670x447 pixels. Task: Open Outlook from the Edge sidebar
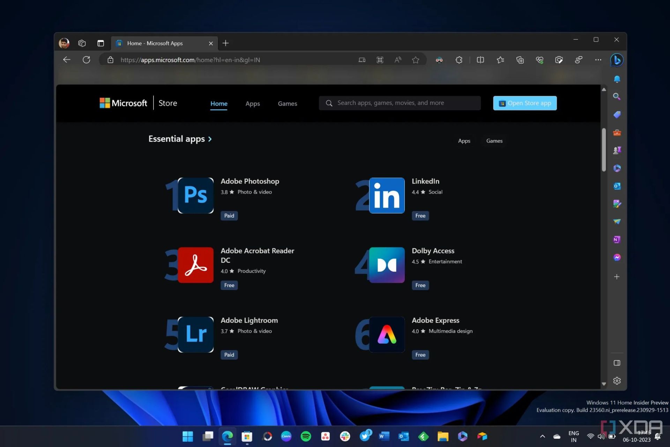(x=617, y=186)
